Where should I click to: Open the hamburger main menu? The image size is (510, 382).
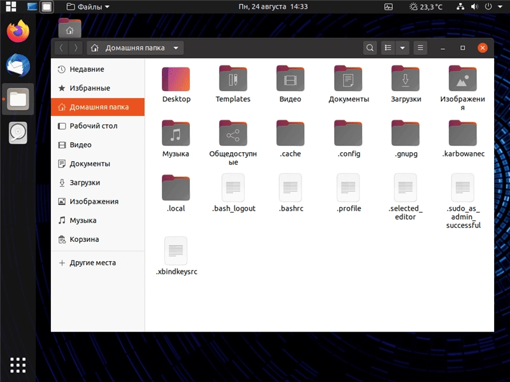[420, 48]
